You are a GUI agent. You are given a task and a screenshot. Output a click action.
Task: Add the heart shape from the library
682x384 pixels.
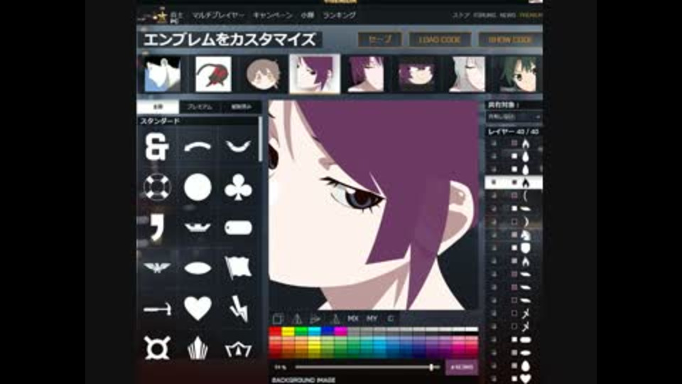pos(197,308)
